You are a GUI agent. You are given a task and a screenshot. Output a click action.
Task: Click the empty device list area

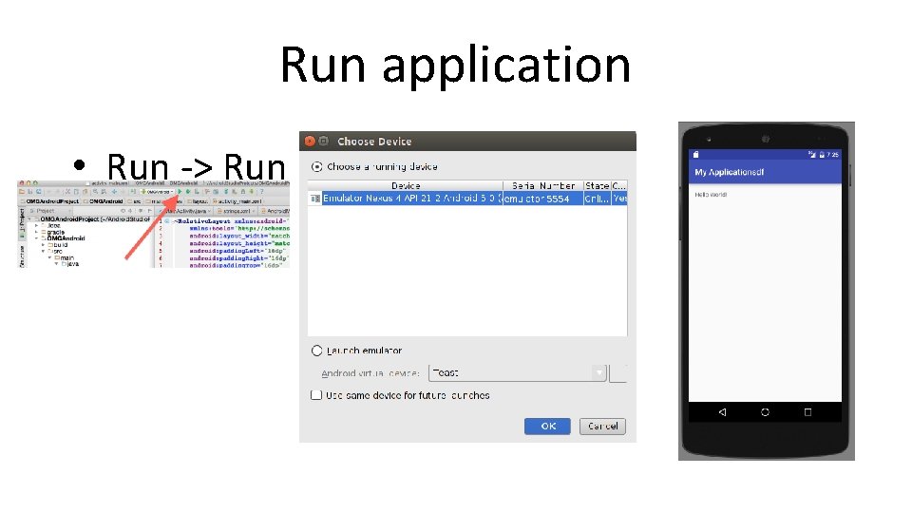coord(467,271)
